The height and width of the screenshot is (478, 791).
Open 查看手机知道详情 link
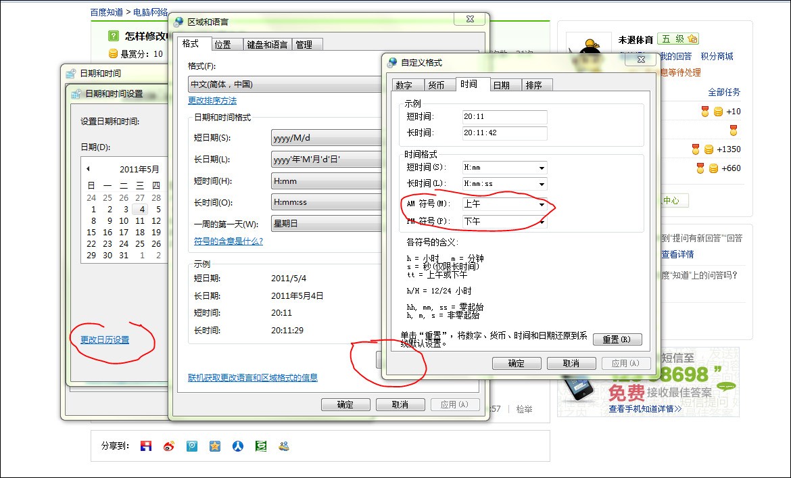pyautogui.click(x=645, y=409)
